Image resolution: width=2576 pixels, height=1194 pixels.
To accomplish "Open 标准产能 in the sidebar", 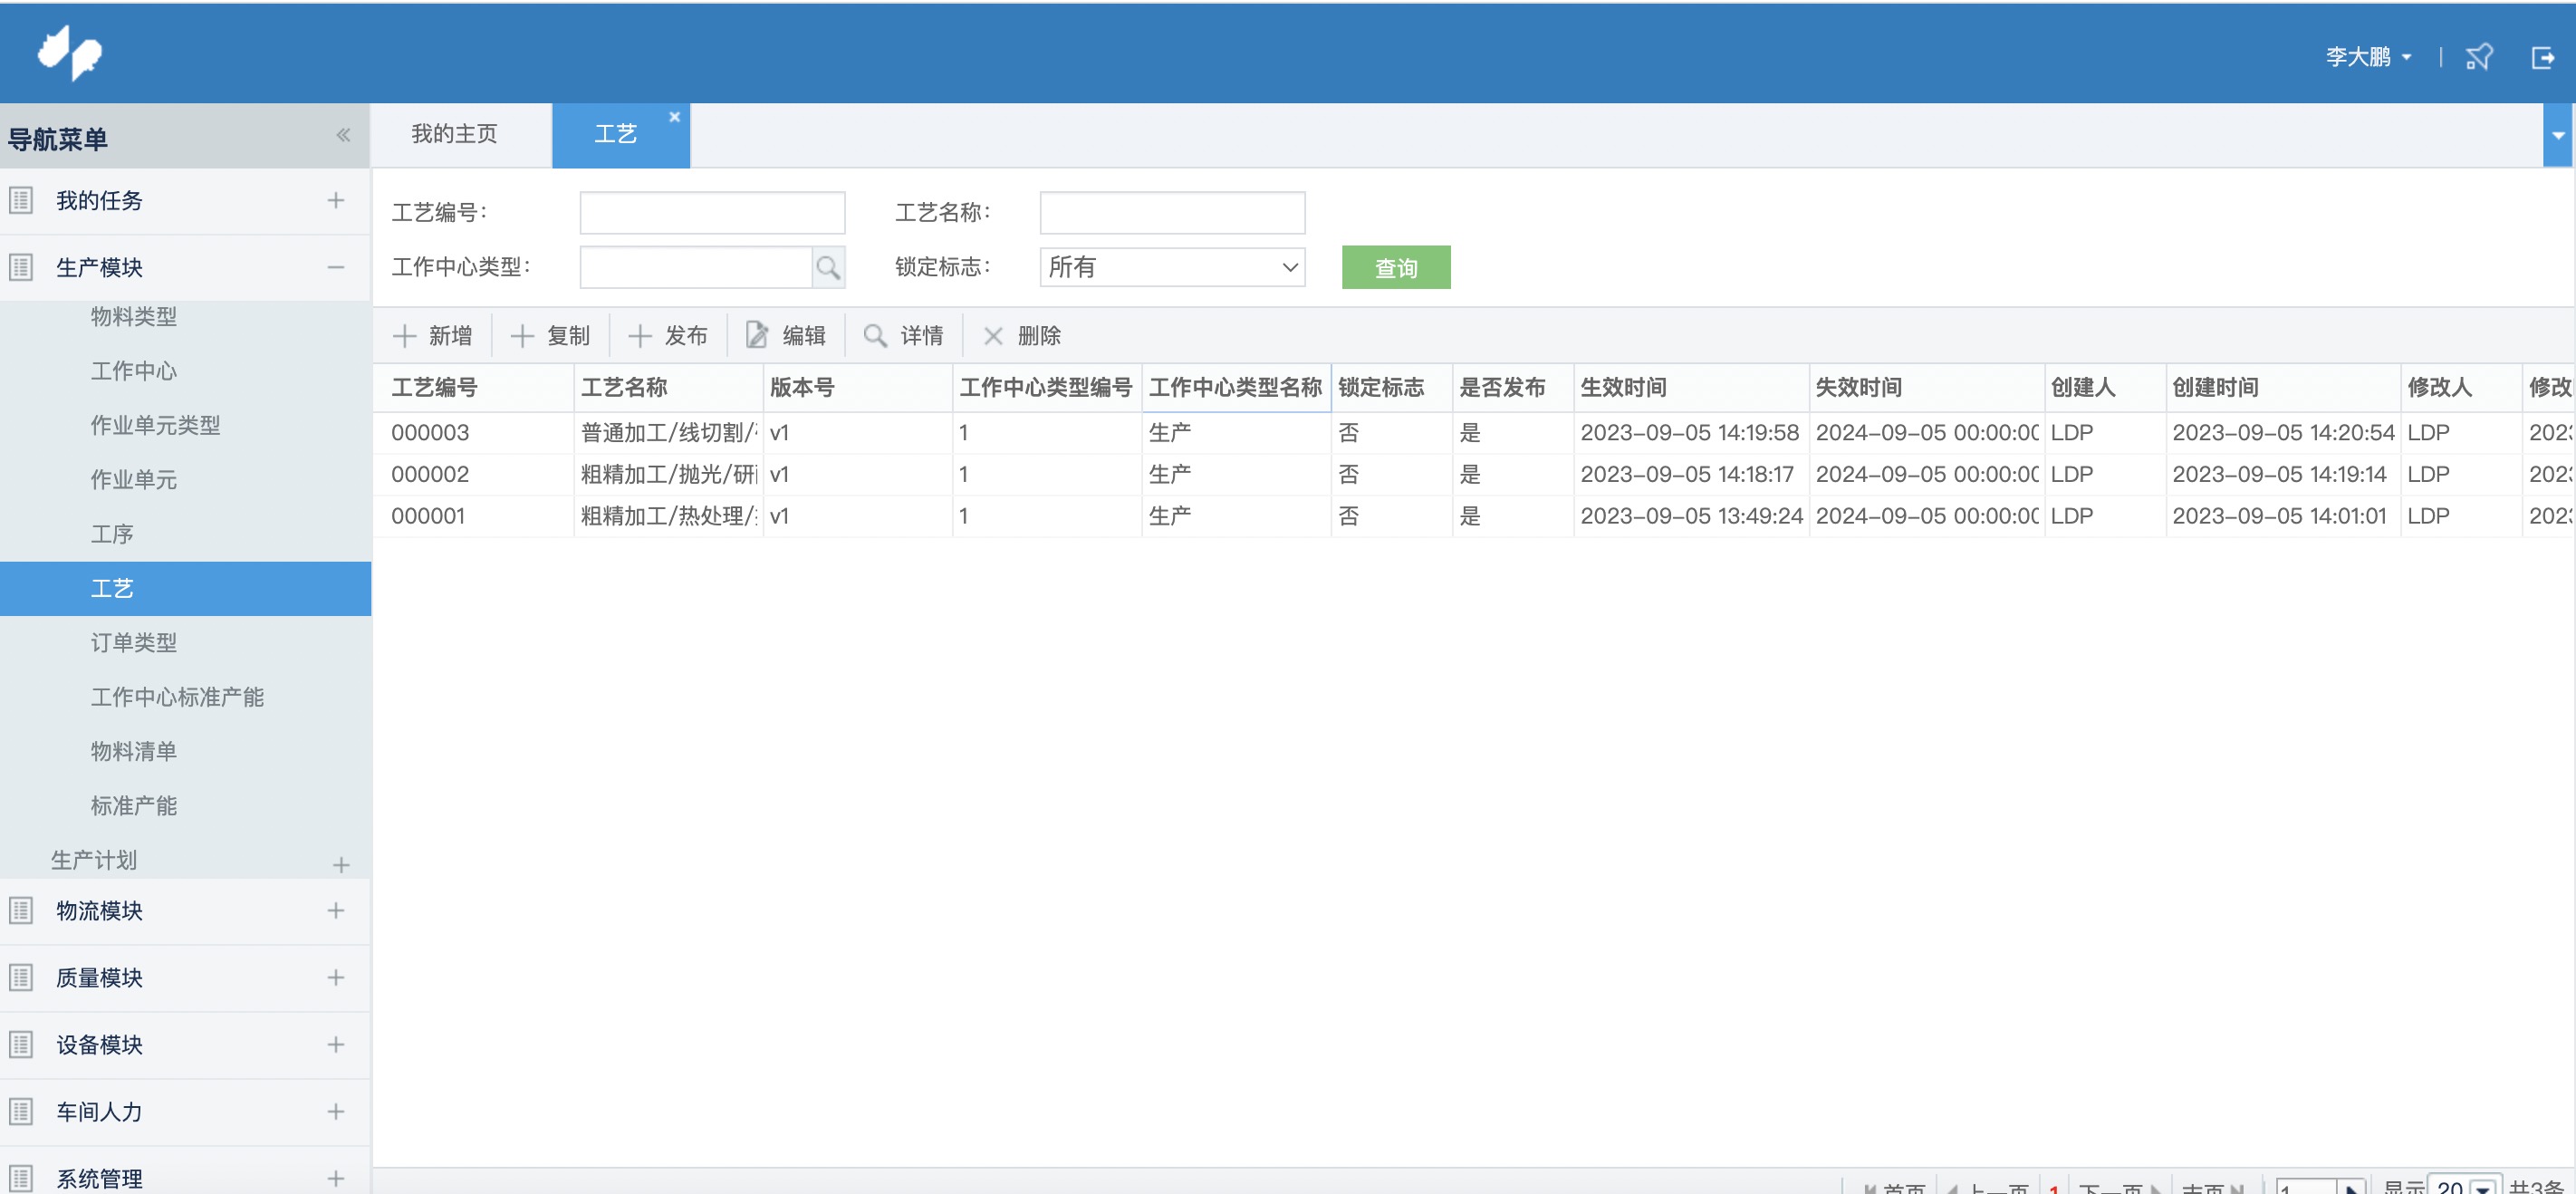I will [x=134, y=806].
